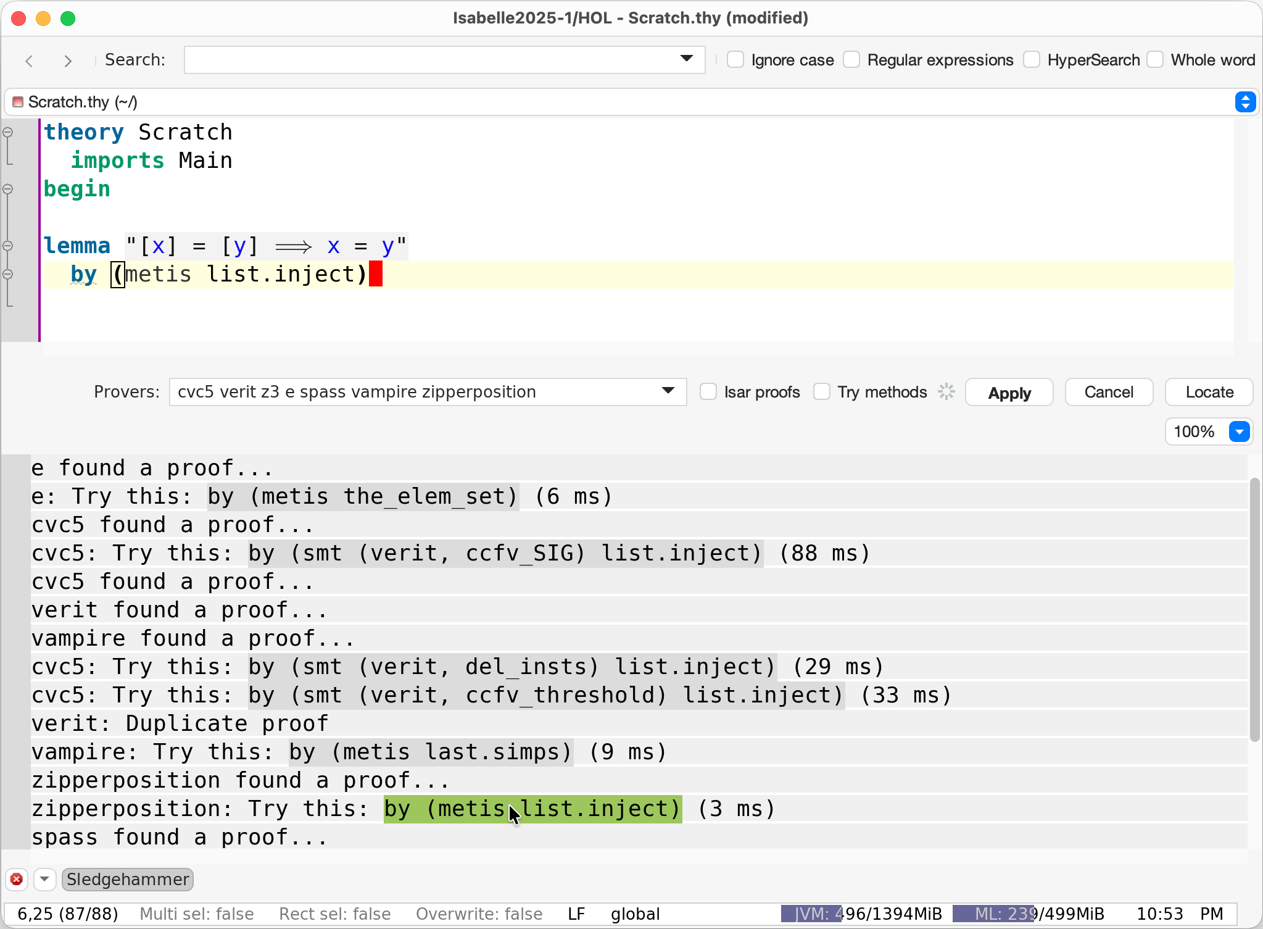Image resolution: width=1263 pixels, height=929 pixels.
Task: Insert the zipperposition metis list.inject proof
Action: 532,809
